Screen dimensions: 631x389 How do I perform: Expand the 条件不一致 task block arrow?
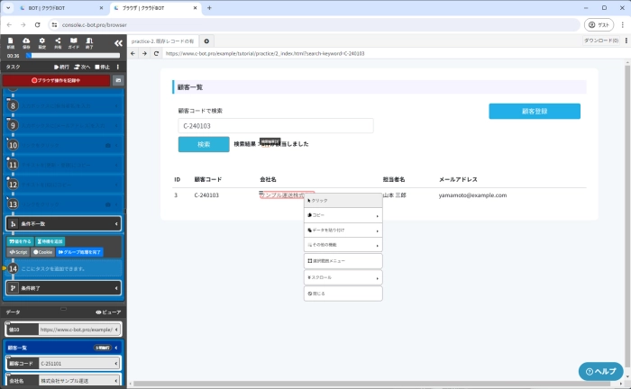(116, 223)
